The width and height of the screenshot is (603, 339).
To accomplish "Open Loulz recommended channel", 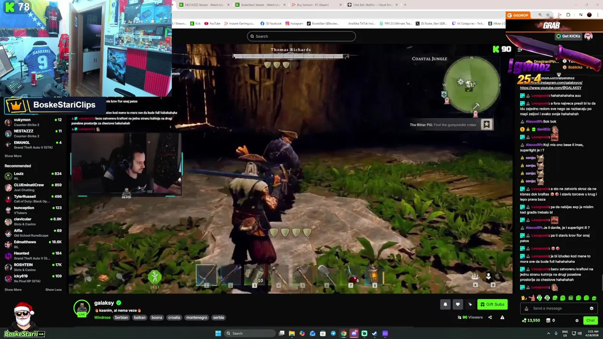I will (33, 176).
